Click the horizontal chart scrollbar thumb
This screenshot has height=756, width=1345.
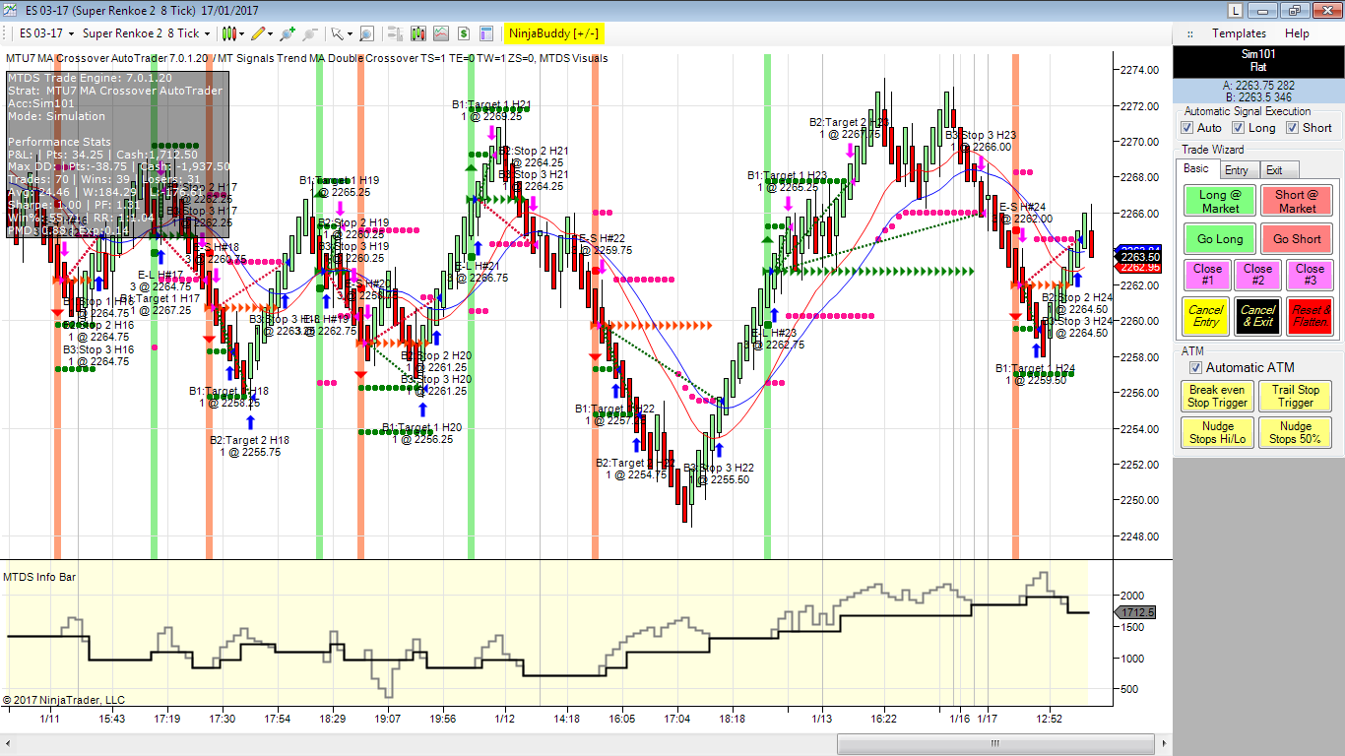click(993, 743)
